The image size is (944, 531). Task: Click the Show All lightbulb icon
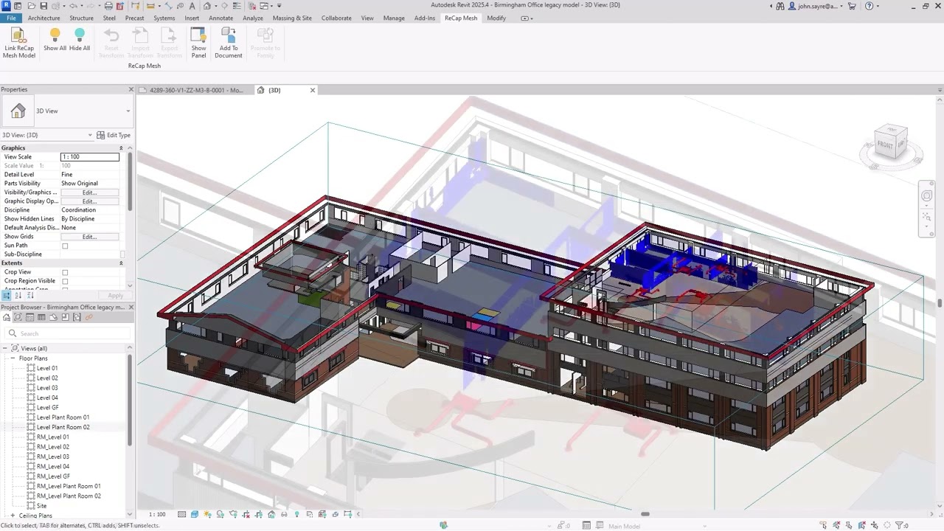(55, 35)
